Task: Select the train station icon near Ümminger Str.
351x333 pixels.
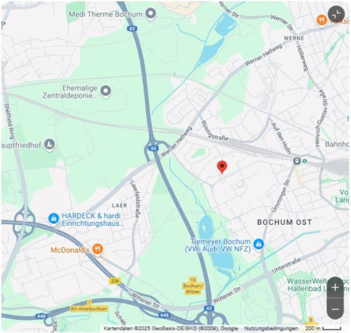Action: (297, 161)
